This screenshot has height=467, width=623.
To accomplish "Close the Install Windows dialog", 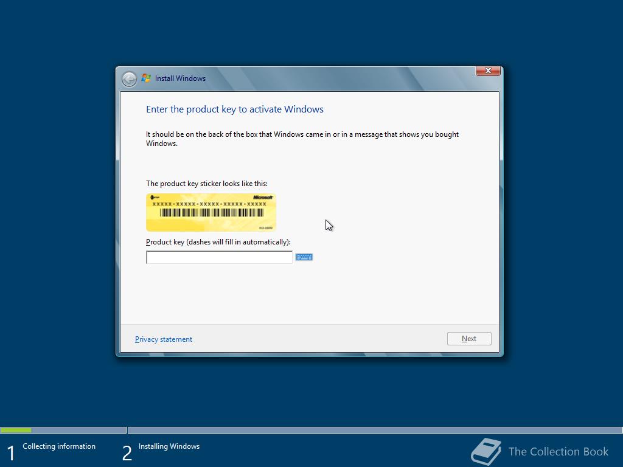I will coord(488,71).
